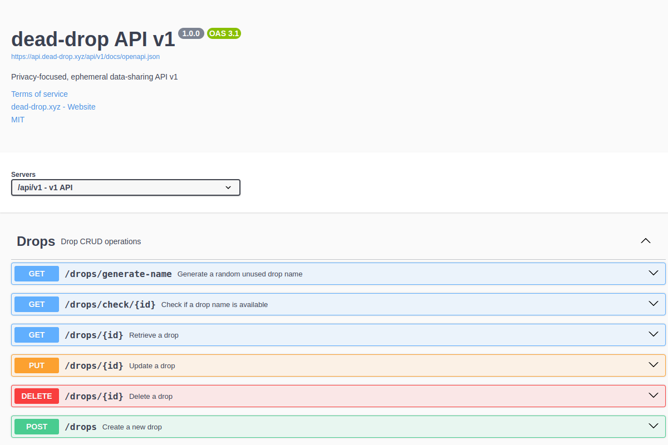The image size is (668, 445).
Task: Click the POST method badge
Action: tap(37, 427)
